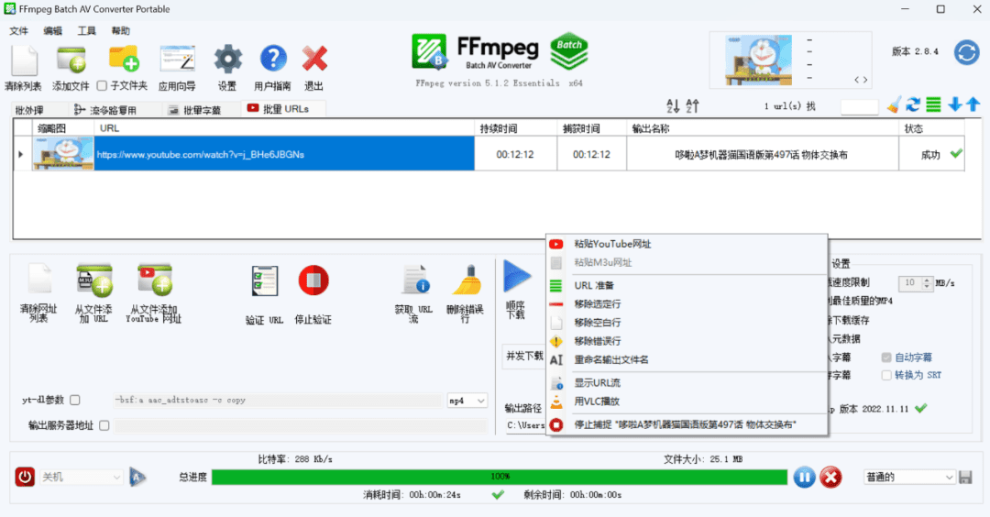The width and height of the screenshot is (990, 517).
Task: Click the 添加文件 add file icon
Action: (x=71, y=61)
